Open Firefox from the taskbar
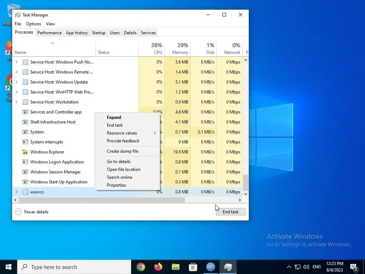Viewport: 365px width, 274px height. point(158,267)
